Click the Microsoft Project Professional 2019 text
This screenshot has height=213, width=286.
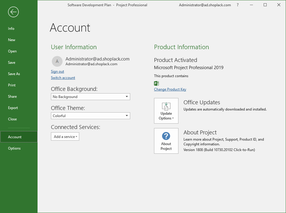[x=189, y=67]
